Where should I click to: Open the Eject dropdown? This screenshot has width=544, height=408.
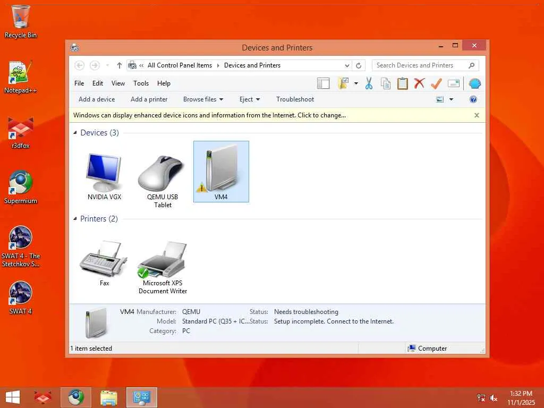(x=250, y=99)
